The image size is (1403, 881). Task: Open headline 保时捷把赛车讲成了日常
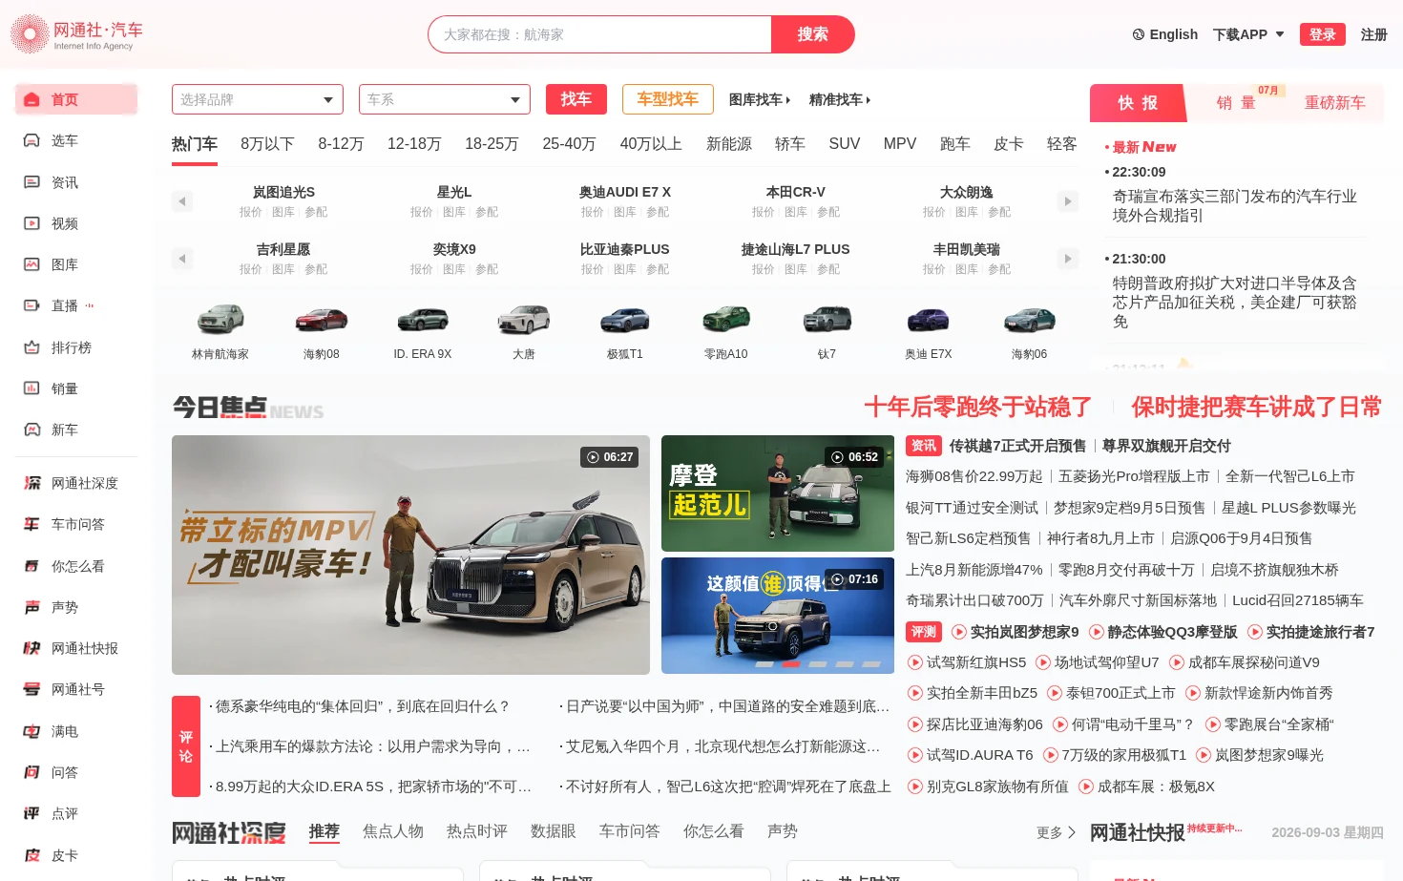point(1257,408)
